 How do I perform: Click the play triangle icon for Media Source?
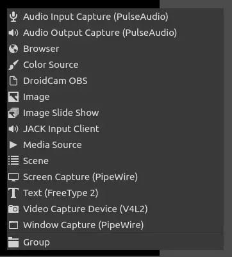coord(13,145)
